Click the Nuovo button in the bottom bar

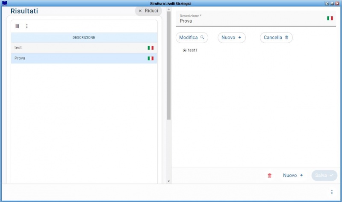pyautogui.click(x=293, y=175)
